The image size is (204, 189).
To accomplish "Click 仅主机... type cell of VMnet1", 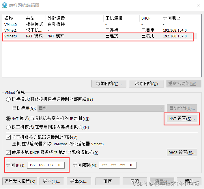I will pos(34,30).
